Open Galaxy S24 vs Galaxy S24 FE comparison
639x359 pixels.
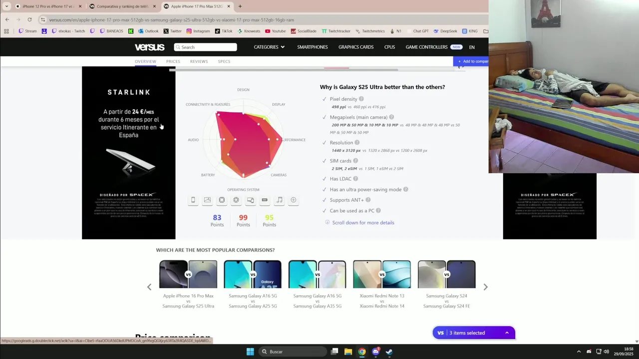(446, 284)
